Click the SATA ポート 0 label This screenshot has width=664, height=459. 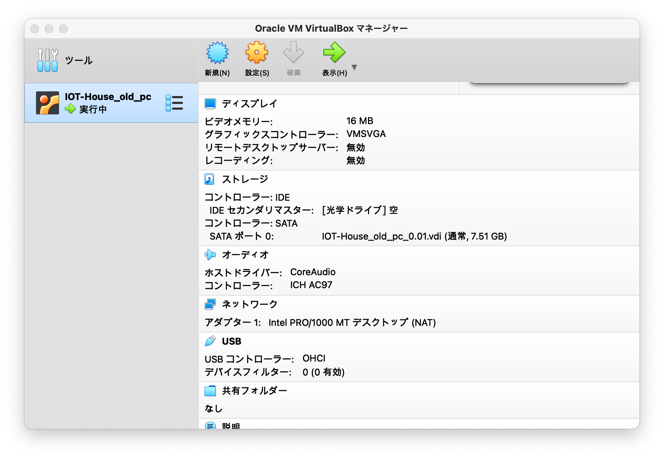[x=241, y=236]
